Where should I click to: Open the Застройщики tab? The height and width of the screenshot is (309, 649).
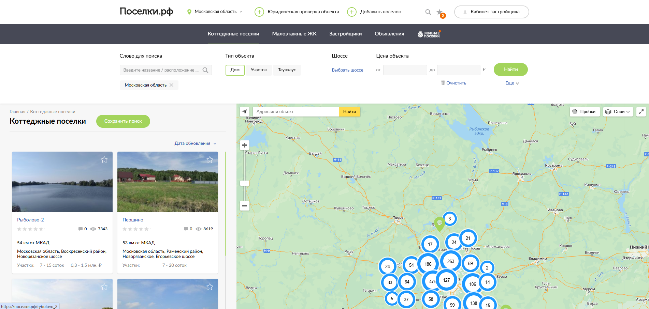point(345,34)
